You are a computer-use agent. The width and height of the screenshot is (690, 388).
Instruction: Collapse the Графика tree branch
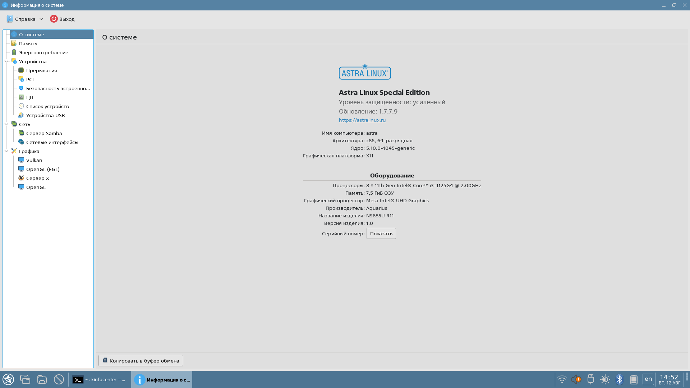pos(6,151)
